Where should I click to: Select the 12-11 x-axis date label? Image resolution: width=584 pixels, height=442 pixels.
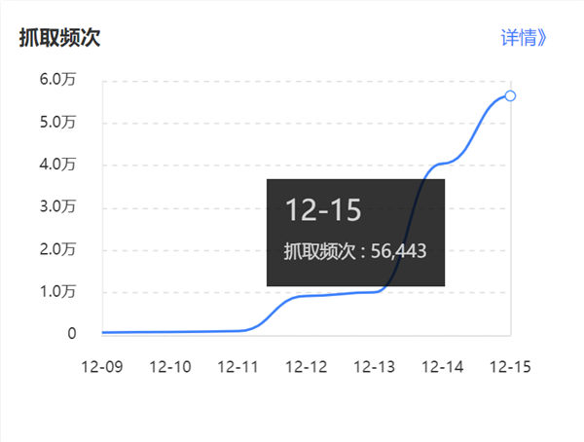coord(238,367)
